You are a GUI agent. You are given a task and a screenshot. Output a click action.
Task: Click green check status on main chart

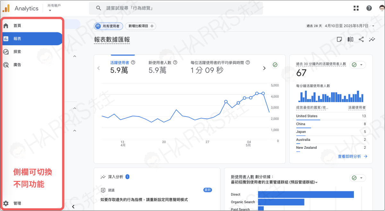[x=275, y=65]
